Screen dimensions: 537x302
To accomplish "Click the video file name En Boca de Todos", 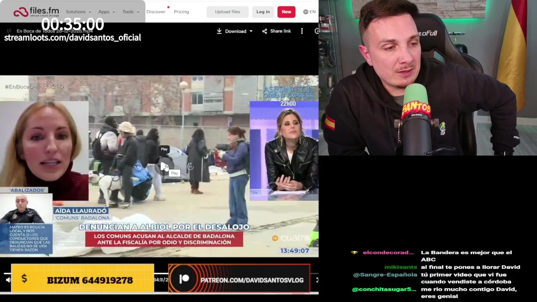I will (x=55, y=31).
